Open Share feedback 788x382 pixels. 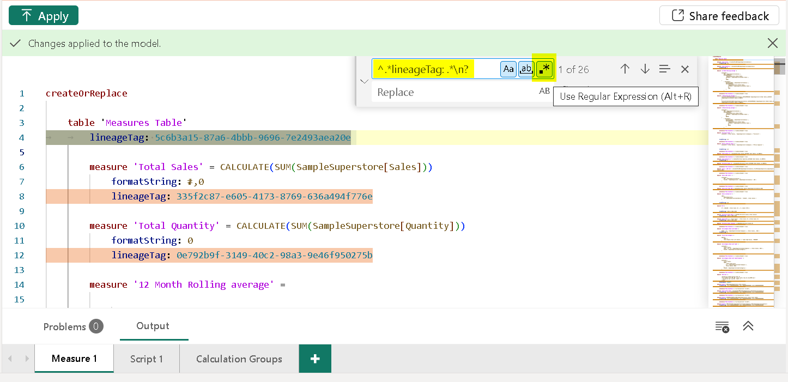[719, 16]
